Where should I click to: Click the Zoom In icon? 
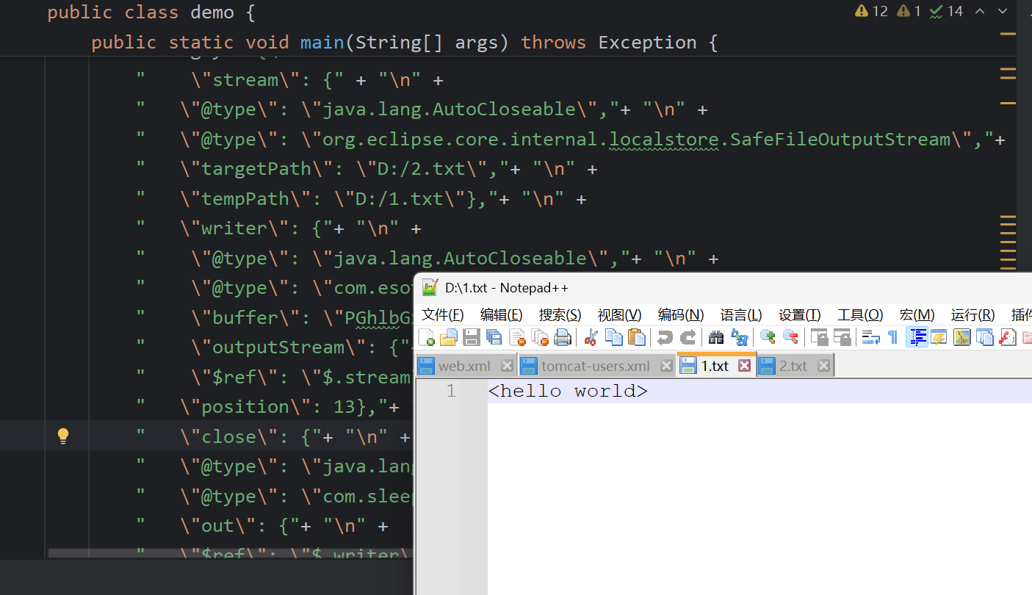click(x=768, y=337)
